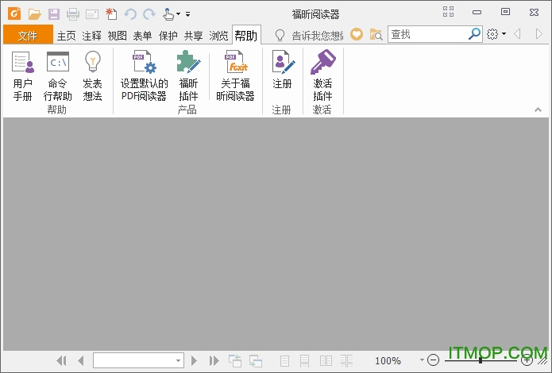Go to next page in status bar

(194, 360)
